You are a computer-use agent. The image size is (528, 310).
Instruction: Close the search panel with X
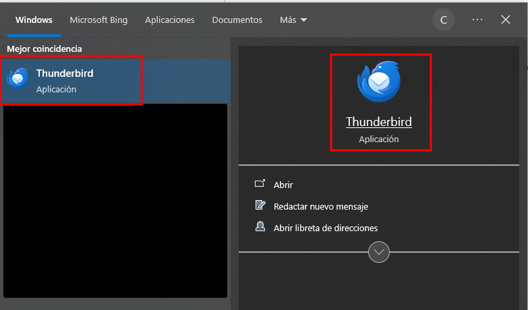[x=506, y=20]
